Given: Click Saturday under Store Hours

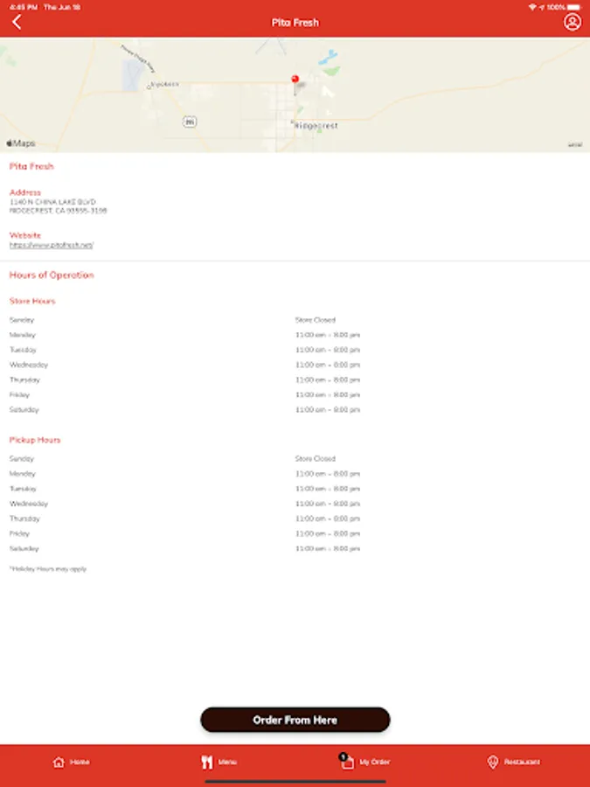Looking at the screenshot, I should click(24, 410).
